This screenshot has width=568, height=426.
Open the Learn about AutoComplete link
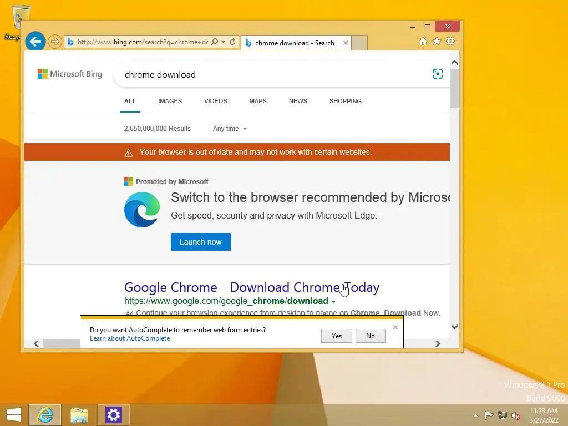130,338
